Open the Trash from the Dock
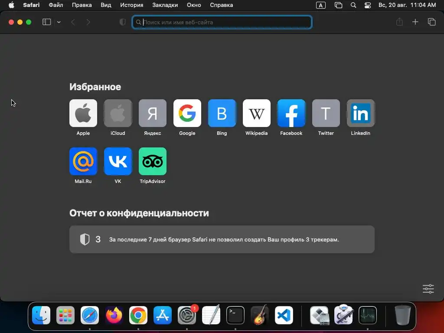This screenshot has height=333, width=444. coord(403,315)
